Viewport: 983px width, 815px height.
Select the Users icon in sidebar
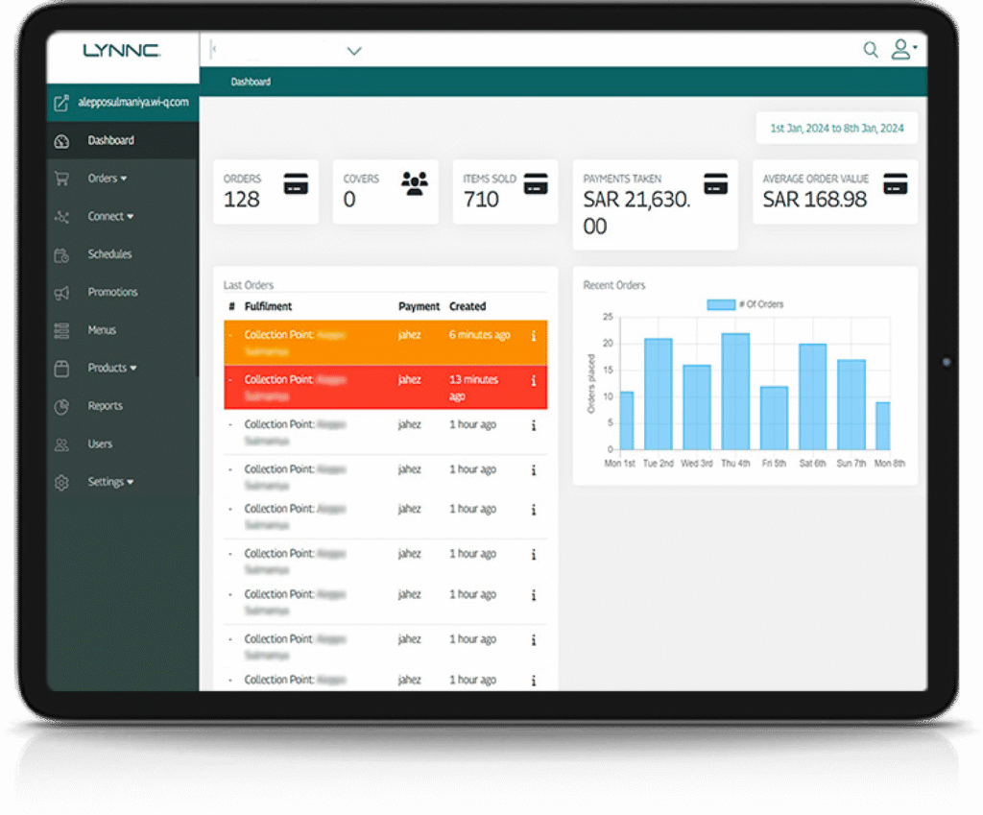[x=61, y=443]
